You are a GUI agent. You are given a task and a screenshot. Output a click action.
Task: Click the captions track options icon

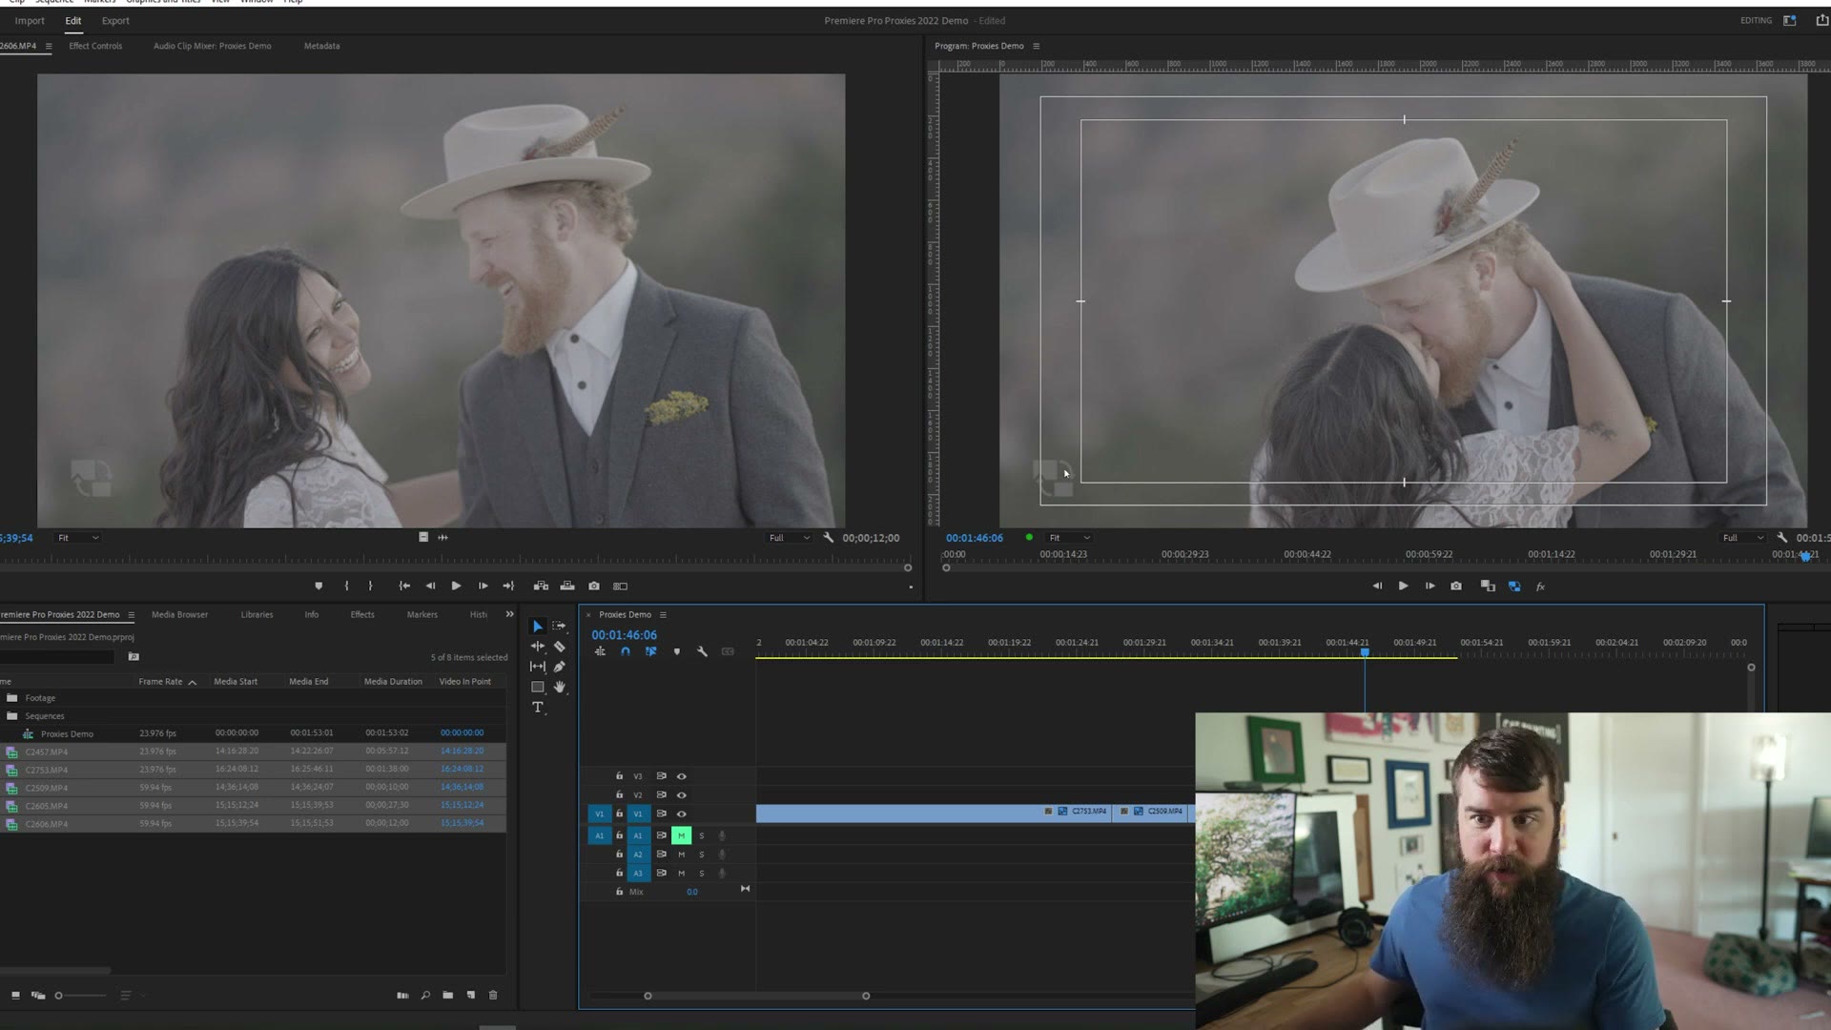[729, 651]
